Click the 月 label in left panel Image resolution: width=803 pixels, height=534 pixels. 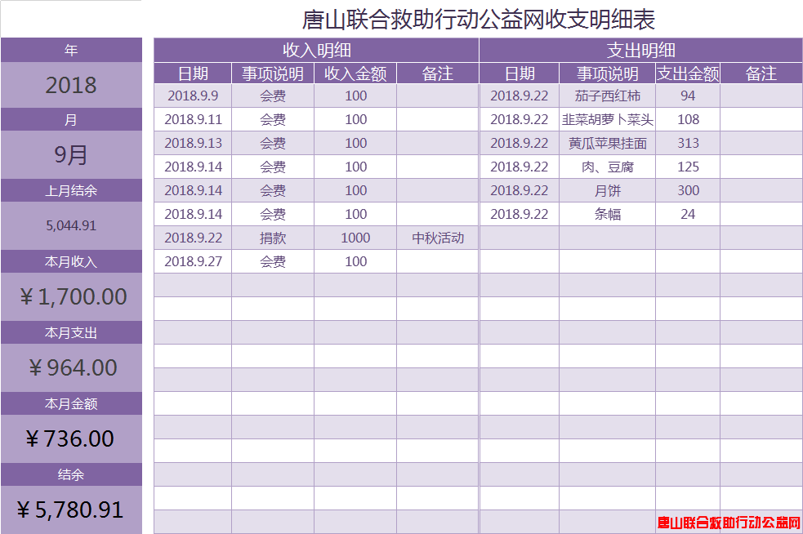tap(71, 120)
